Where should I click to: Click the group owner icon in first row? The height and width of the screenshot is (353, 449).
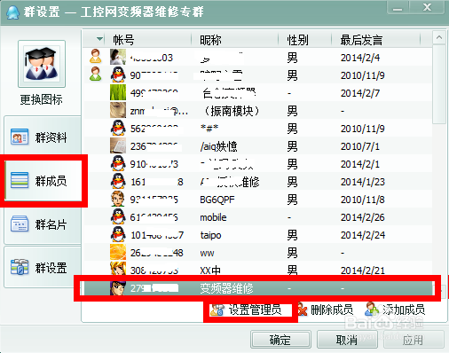(x=96, y=56)
